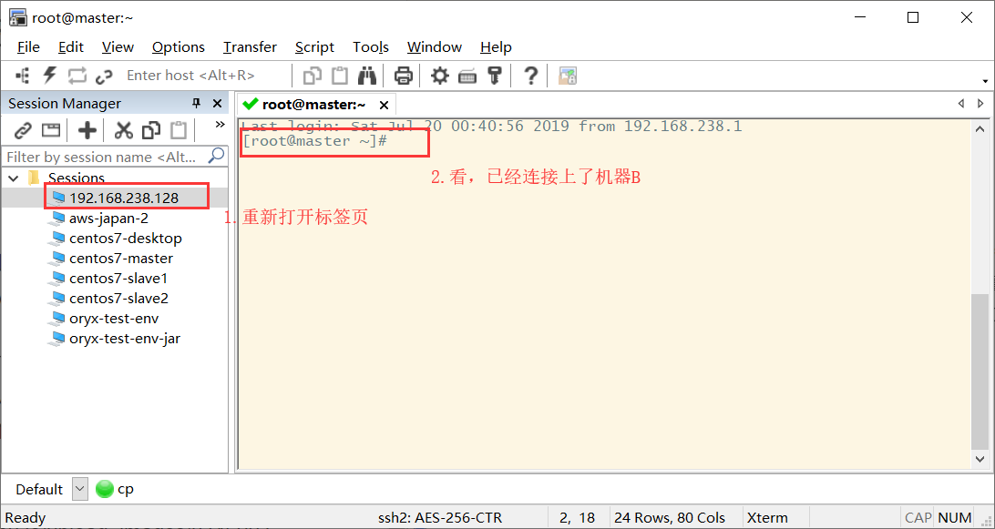Screen dimensions: 995x529
Task: Search sessions with magnifier icon
Action: click(x=216, y=155)
